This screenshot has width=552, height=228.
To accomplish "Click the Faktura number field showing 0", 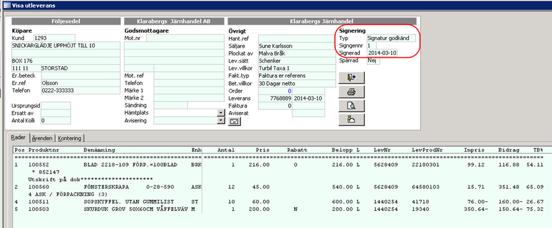I will tap(275, 106).
